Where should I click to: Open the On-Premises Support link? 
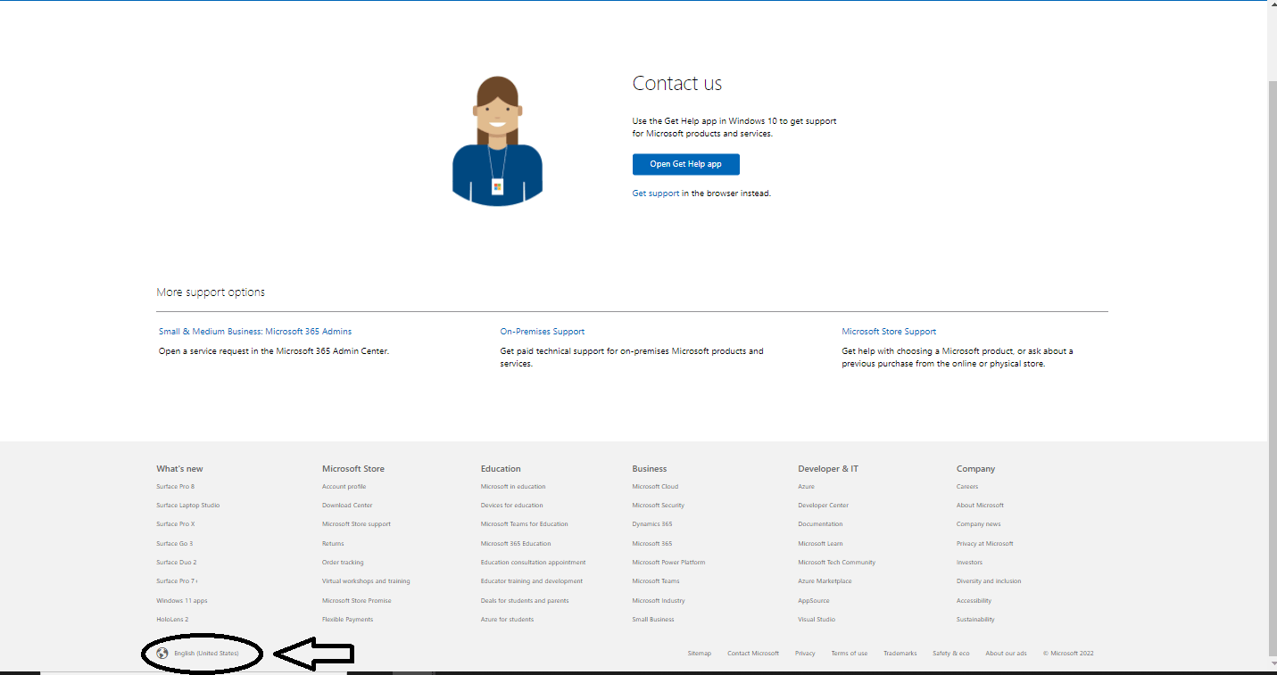coord(543,332)
